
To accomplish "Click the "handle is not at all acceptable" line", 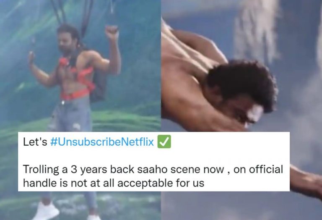I will 114,183.
